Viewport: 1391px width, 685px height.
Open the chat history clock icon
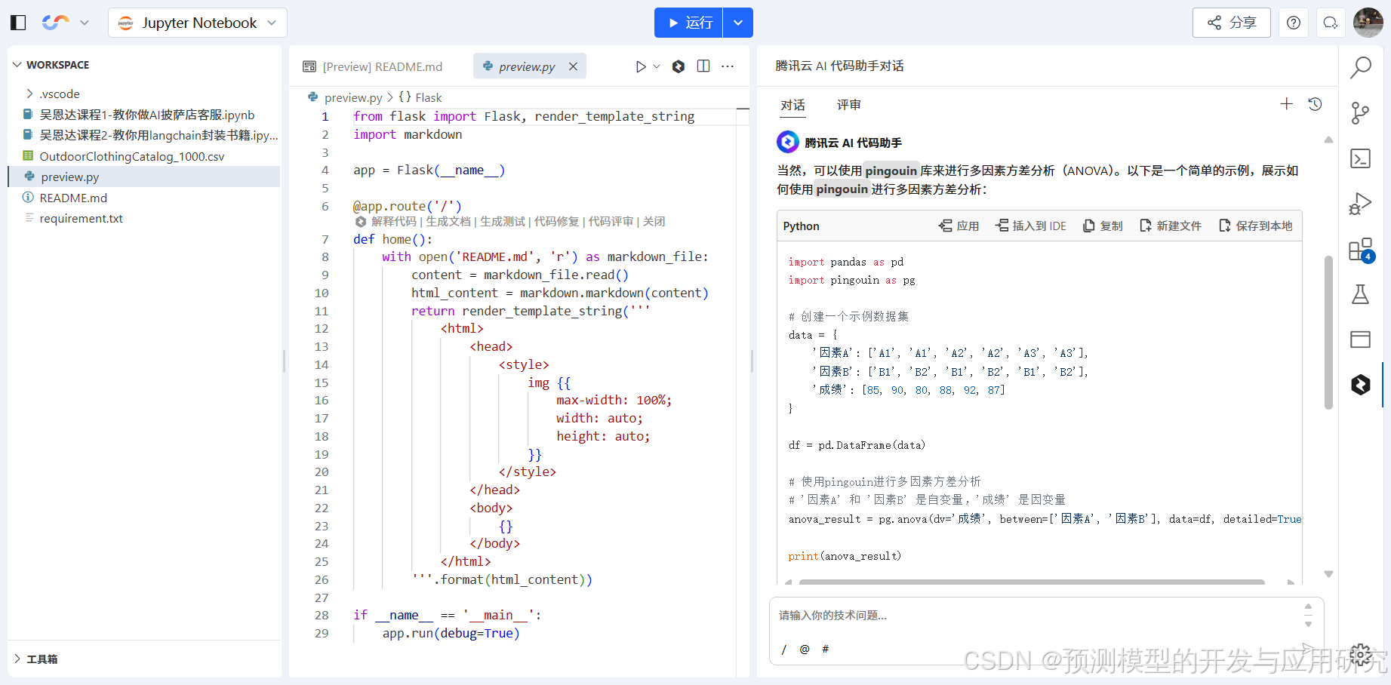tap(1315, 104)
